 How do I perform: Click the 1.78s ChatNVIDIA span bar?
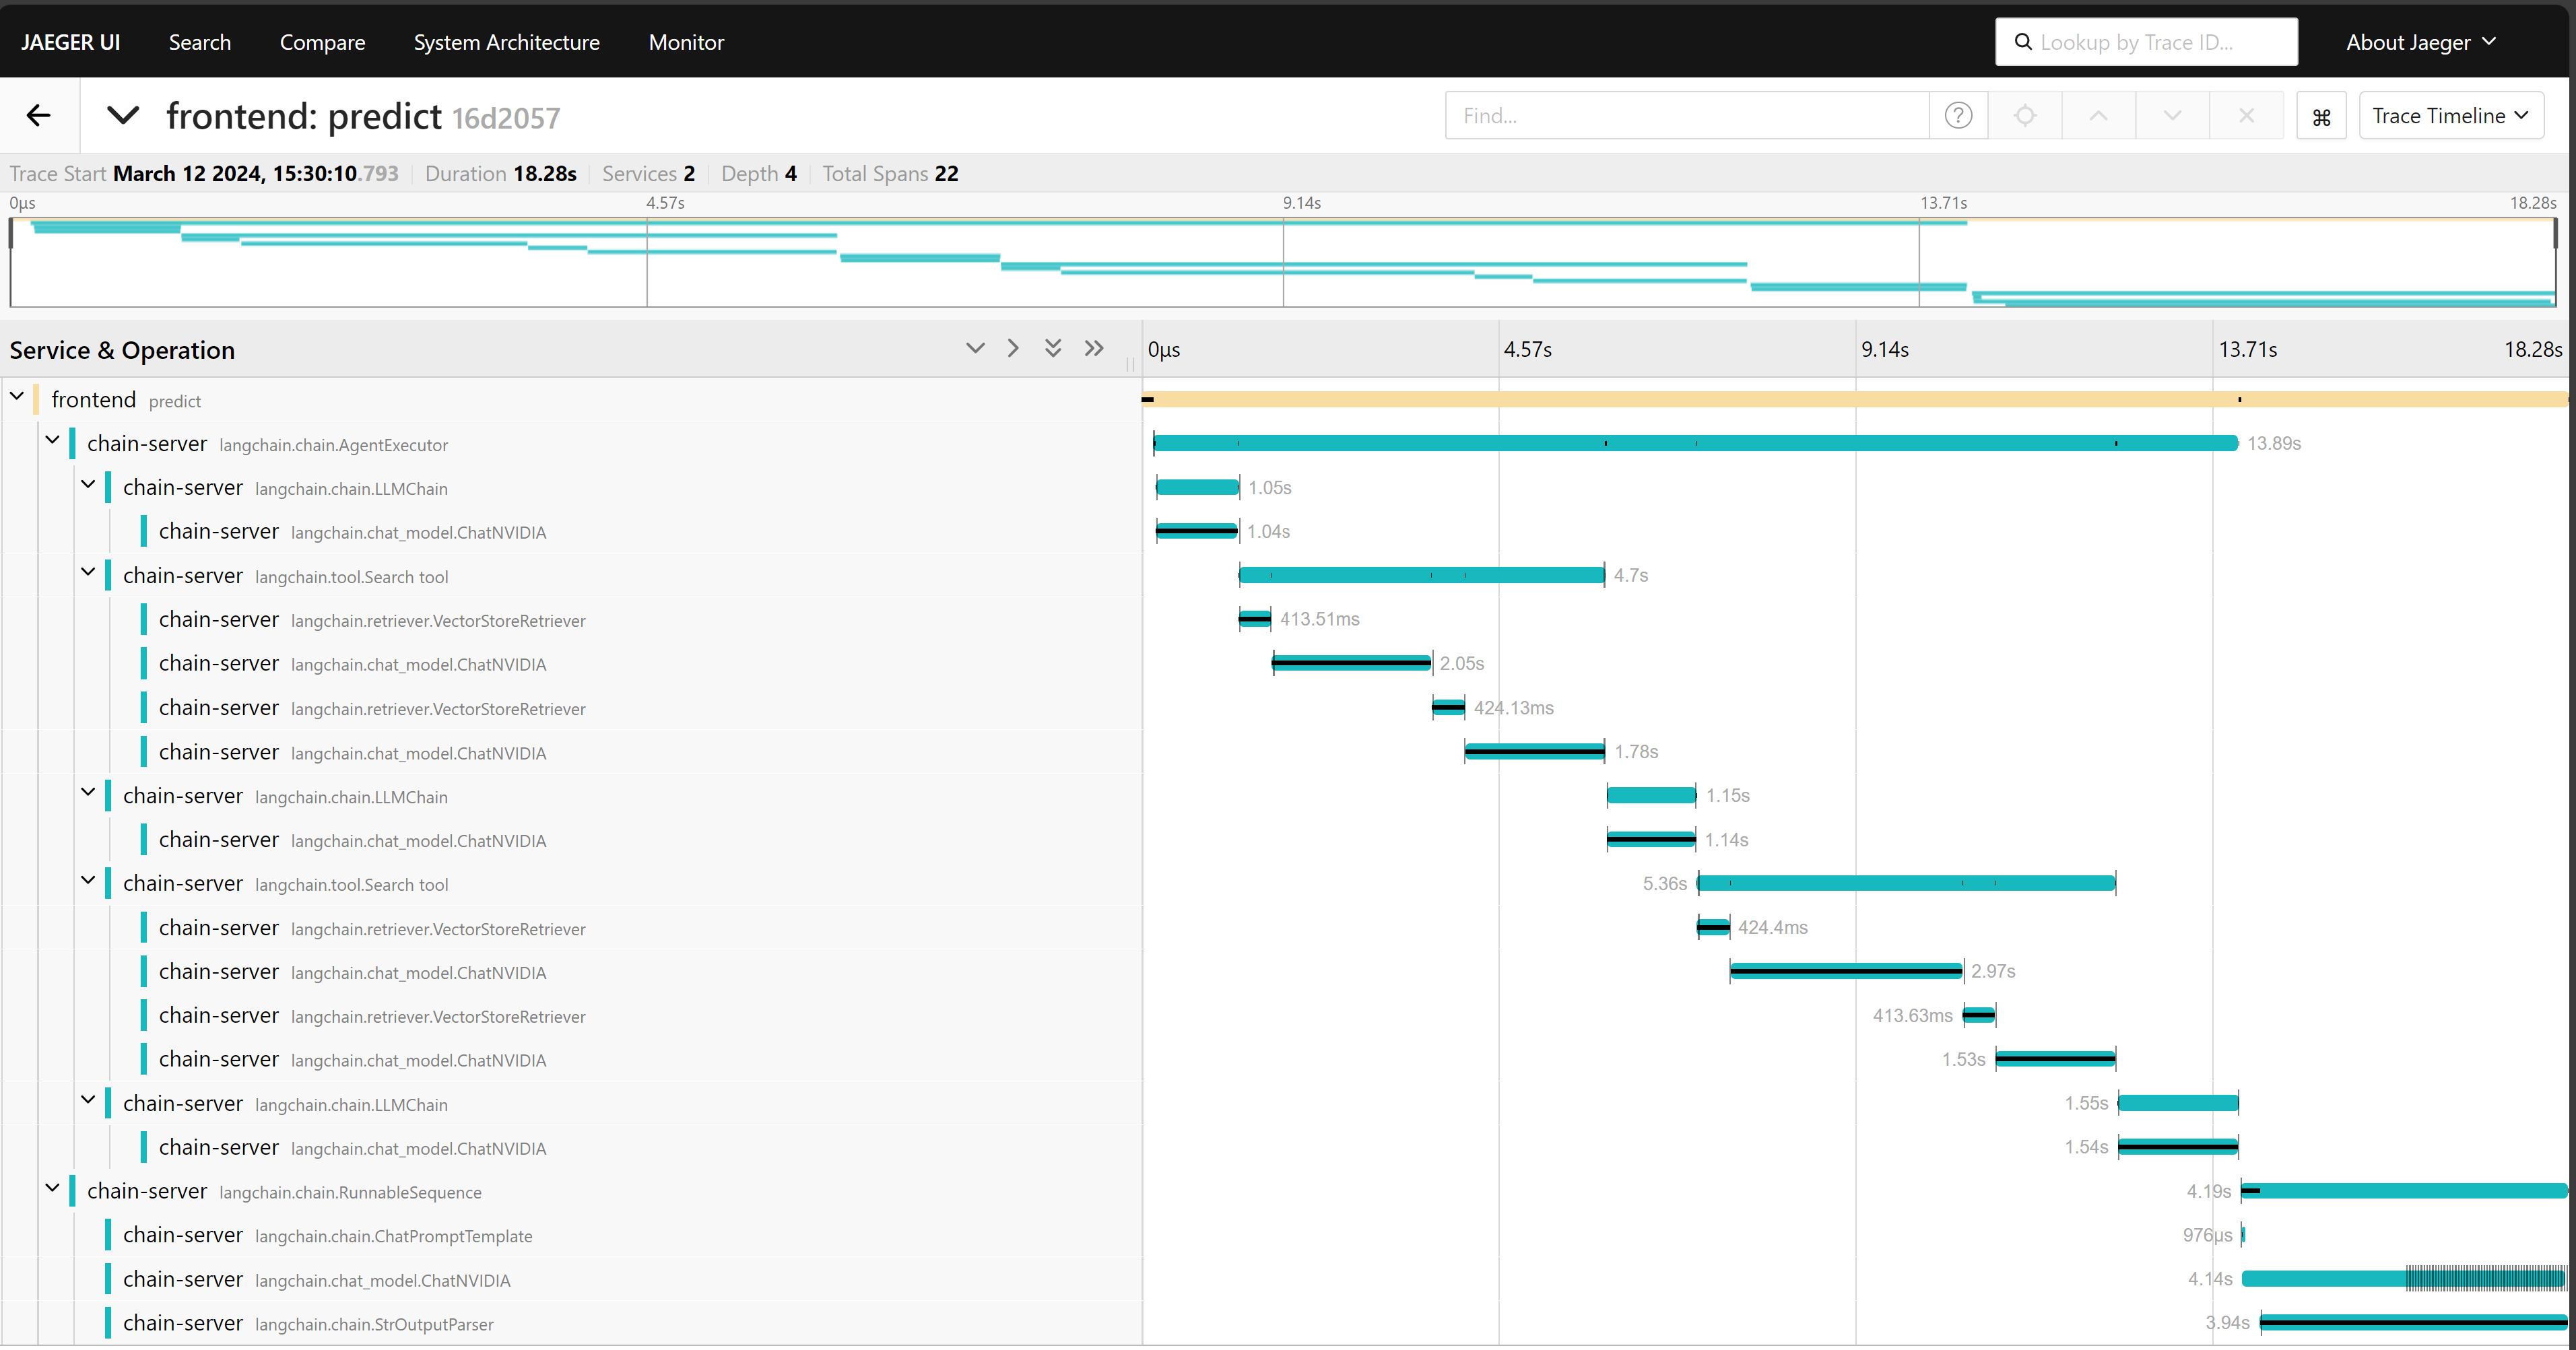(x=1535, y=751)
